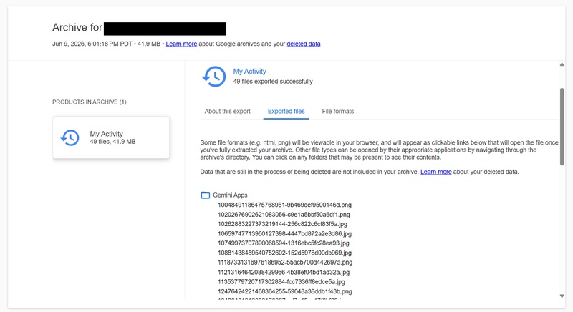Click the 'Archive for' page title
The image size is (573, 312).
coord(77,28)
